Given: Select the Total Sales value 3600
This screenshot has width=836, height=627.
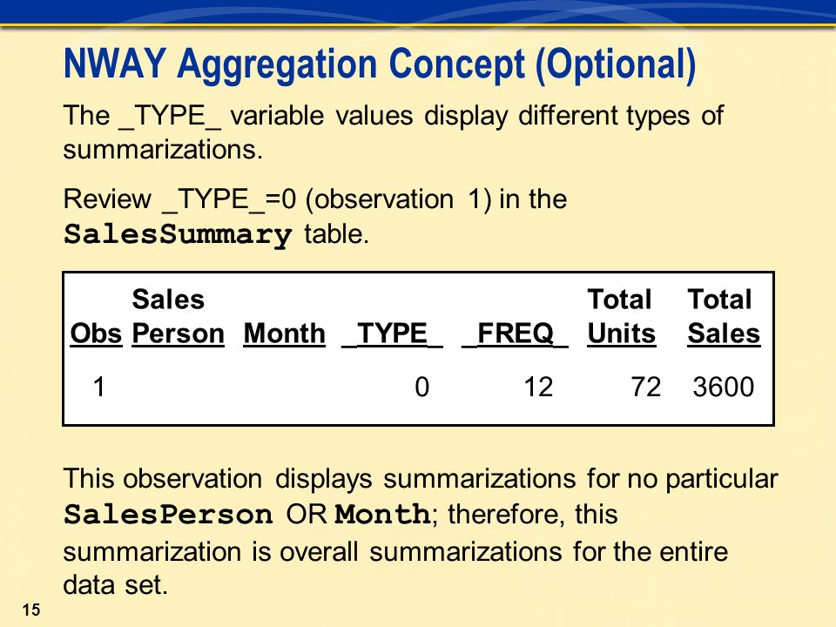Looking at the screenshot, I should click(x=724, y=387).
